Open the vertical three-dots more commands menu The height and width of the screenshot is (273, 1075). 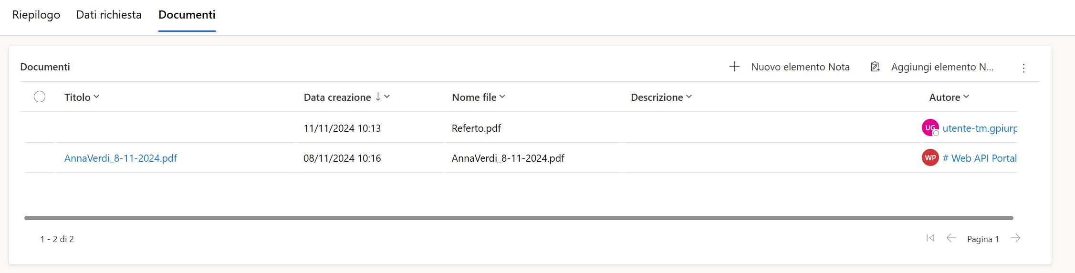[1023, 68]
